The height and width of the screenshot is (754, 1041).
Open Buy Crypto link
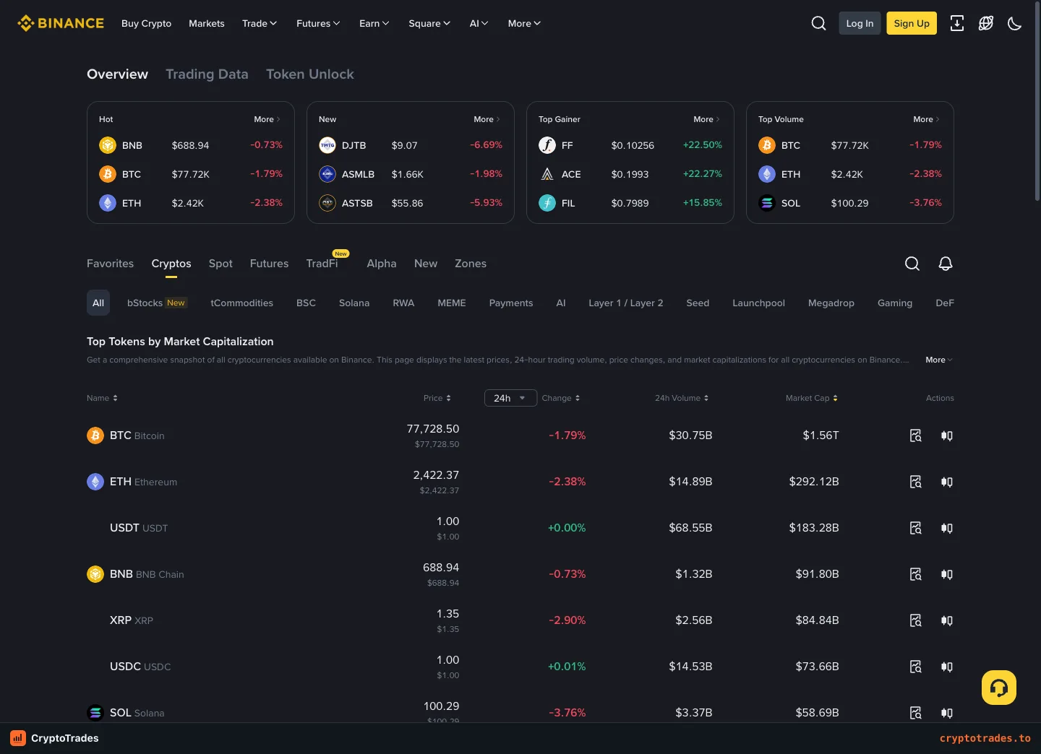(147, 23)
